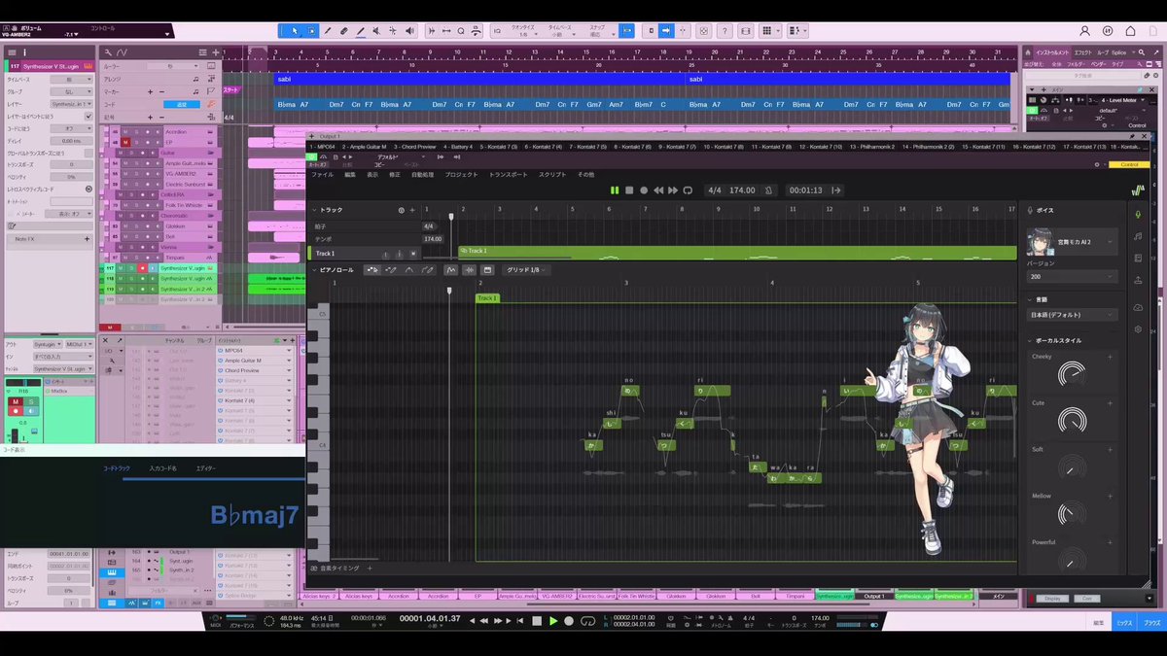Image resolution: width=1167 pixels, height=656 pixels.
Task: Click the blue 追従 button in chord track
Action: click(x=182, y=104)
